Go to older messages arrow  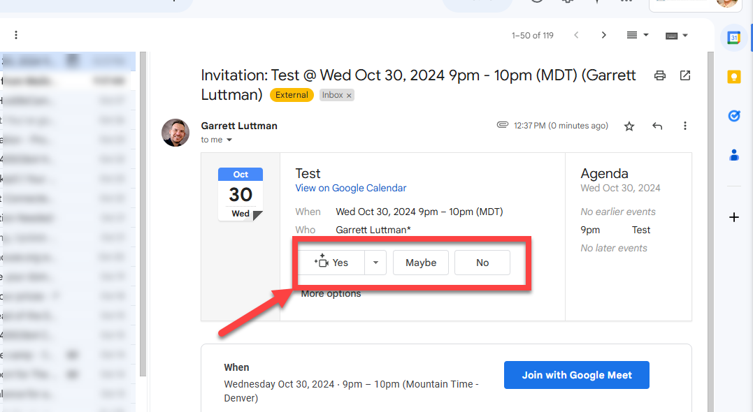pos(603,35)
